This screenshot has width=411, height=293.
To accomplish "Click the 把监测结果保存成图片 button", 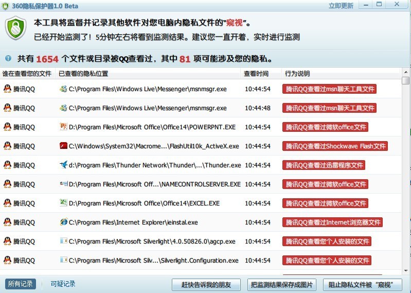I will pyautogui.click(x=282, y=285).
